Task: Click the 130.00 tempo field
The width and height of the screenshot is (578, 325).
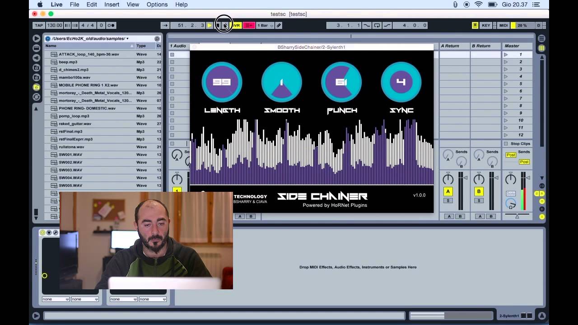Action: [55, 25]
